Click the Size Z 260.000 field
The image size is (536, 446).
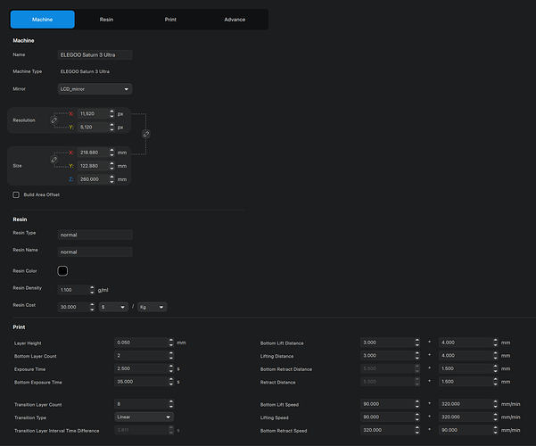pos(93,179)
